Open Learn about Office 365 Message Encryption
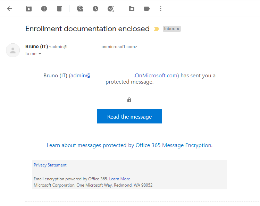The height and width of the screenshot is (206, 260). pyautogui.click(x=129, y=145)
